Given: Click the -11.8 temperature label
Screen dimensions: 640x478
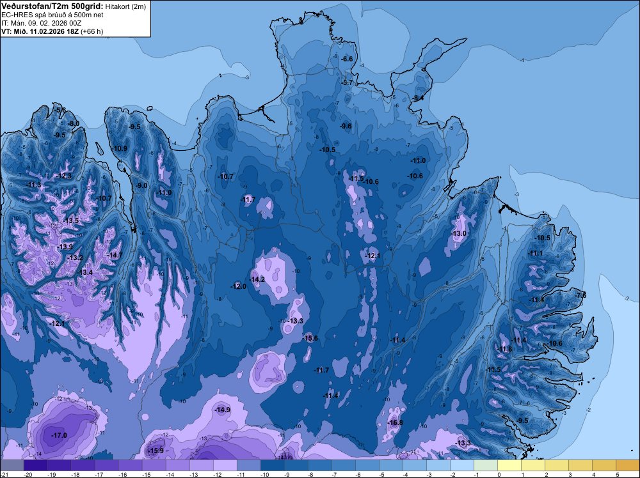Looking at the screenshot, I should pyautogui.click(x=504, y=349).
